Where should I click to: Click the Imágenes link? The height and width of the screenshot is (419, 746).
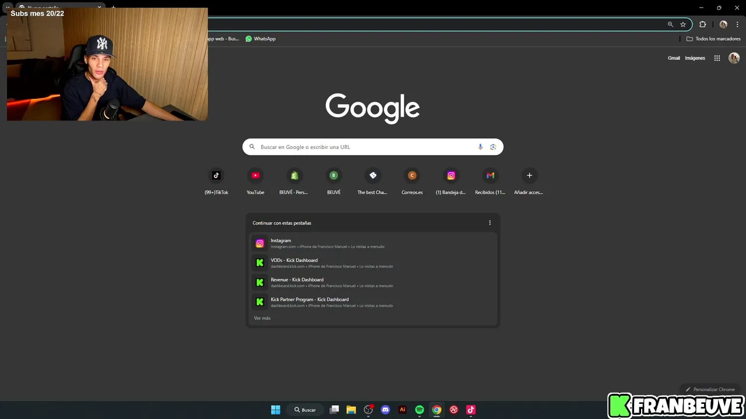click(695, 58)
